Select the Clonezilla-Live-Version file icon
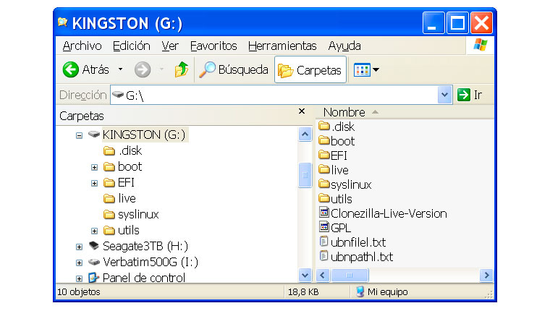 (x=324, y=213)
